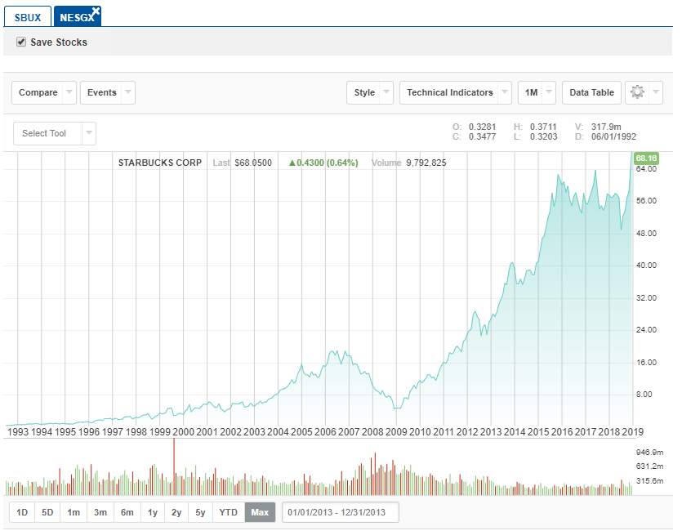Click the V: 317.9m volume readout
Screen dimensions: 682x531
click(x=598, y=127)
